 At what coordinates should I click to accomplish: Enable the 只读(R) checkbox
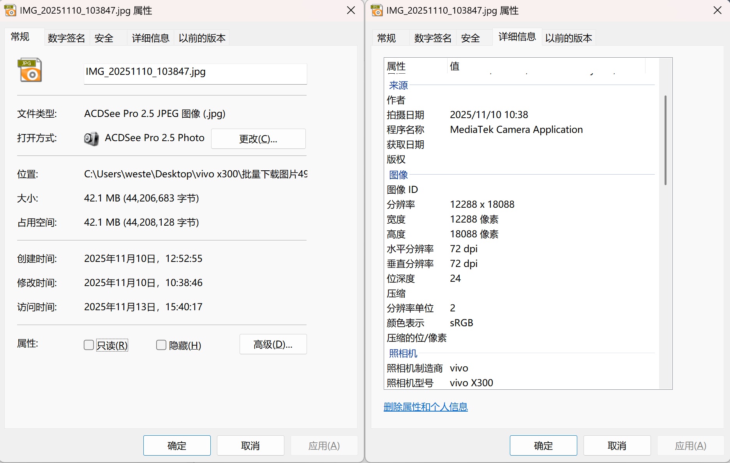tap(89, 345)
